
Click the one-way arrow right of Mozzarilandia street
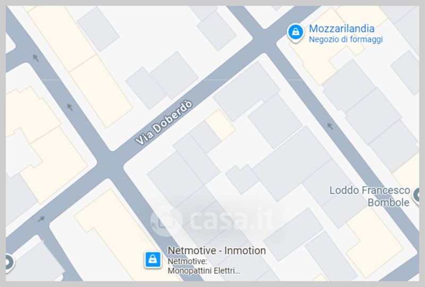click(330, 126)
